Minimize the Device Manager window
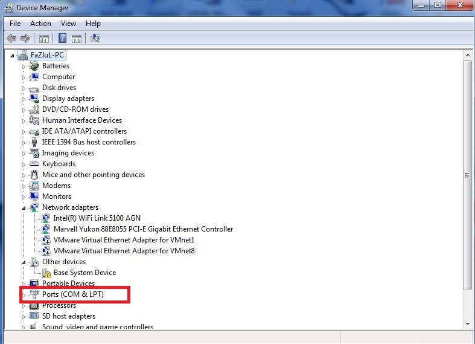The image size is (475, 344). [x=421, y=5]
